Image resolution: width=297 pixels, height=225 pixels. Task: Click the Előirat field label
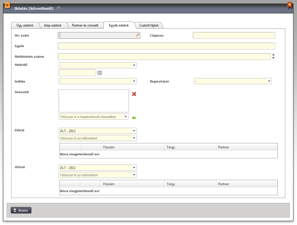pyautogui.click(x=20, y=130)
